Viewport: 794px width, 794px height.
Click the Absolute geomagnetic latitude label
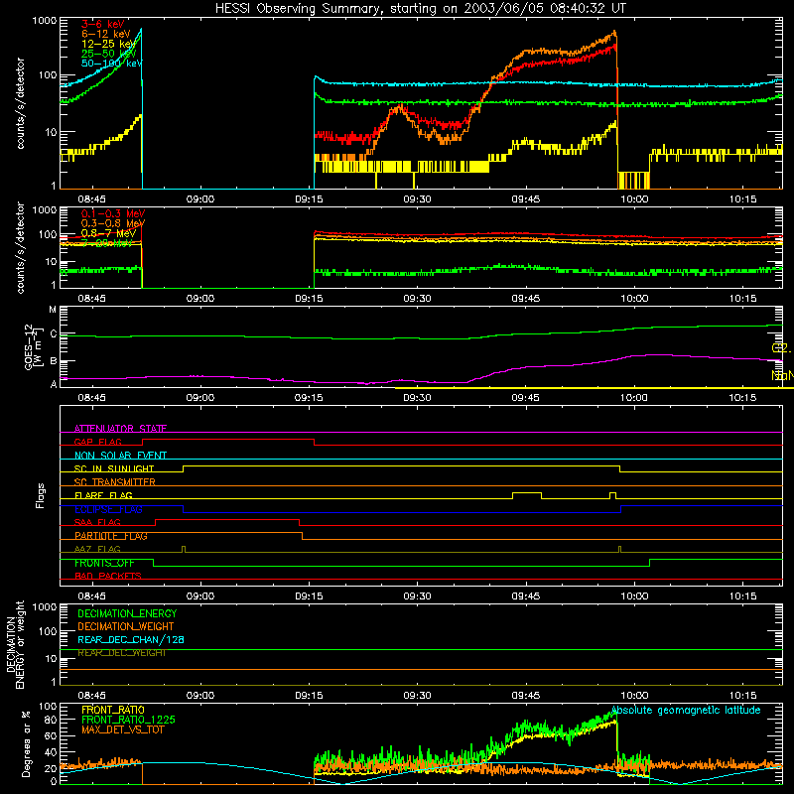point(686,711)
